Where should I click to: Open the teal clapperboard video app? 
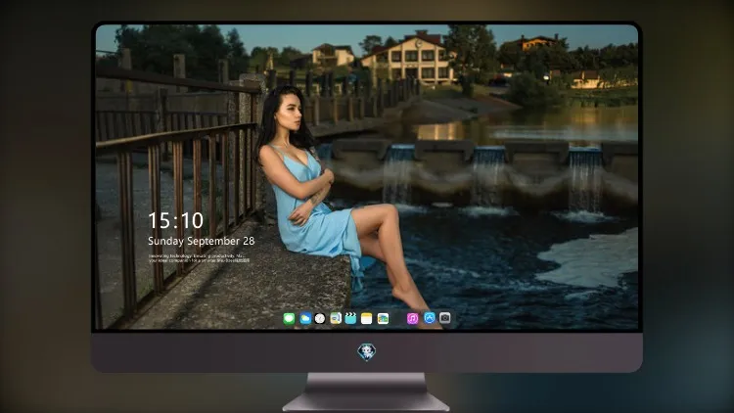pos(350,319)
